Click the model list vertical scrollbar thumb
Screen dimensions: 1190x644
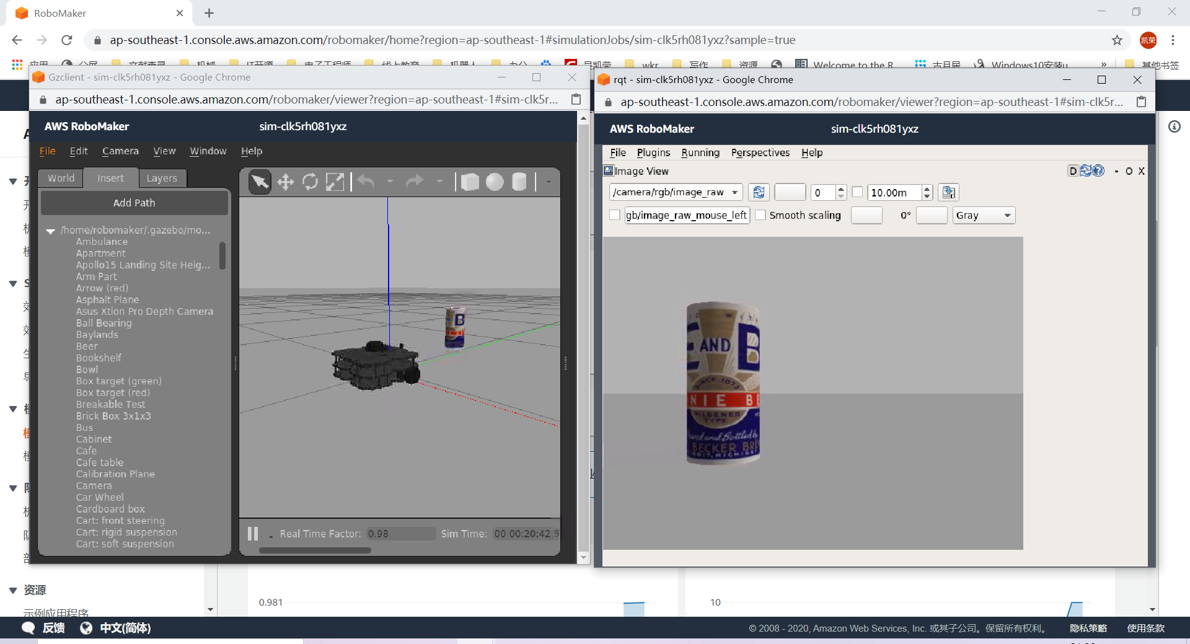point(222,255)
